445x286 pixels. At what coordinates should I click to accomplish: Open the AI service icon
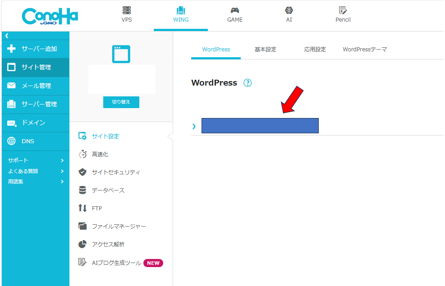click(289, 10)
